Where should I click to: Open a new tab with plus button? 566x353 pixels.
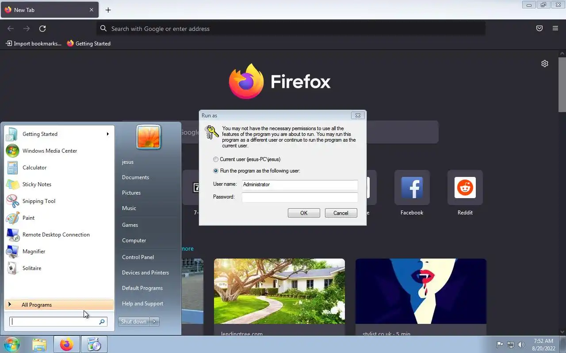pos(108,10)
